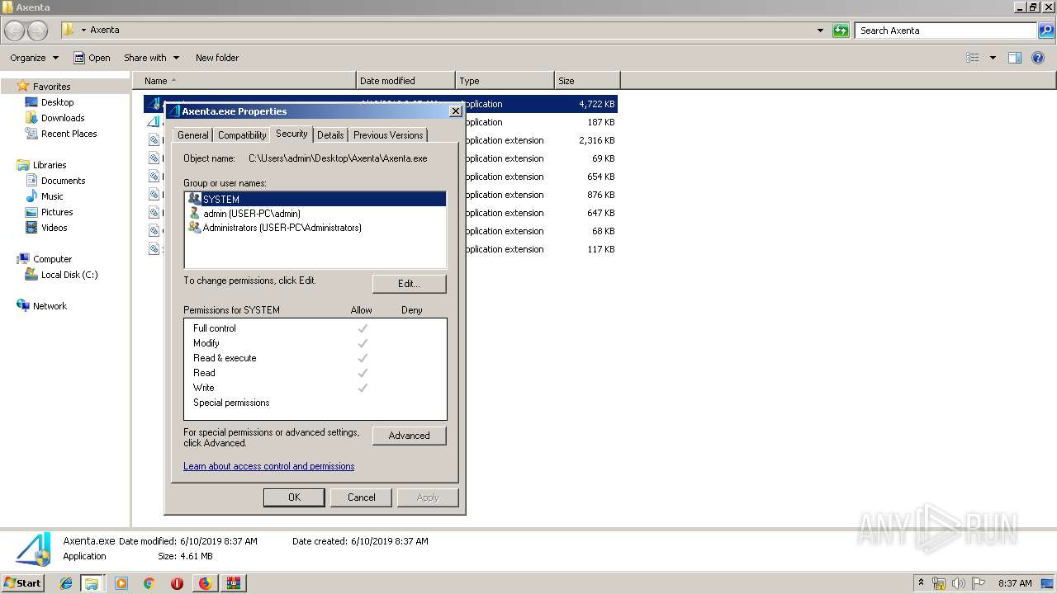Click the Explorer forward arrow button
This screenshot has height=594, width=1057.
(x=38, y=31)
